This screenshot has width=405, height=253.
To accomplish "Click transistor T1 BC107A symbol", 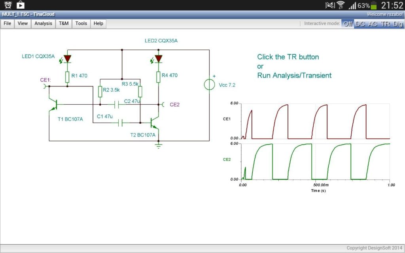I will tap(55, 106).
